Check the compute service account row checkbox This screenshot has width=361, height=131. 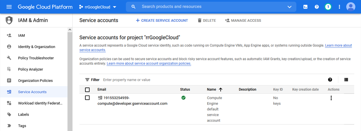pos(87,98)
